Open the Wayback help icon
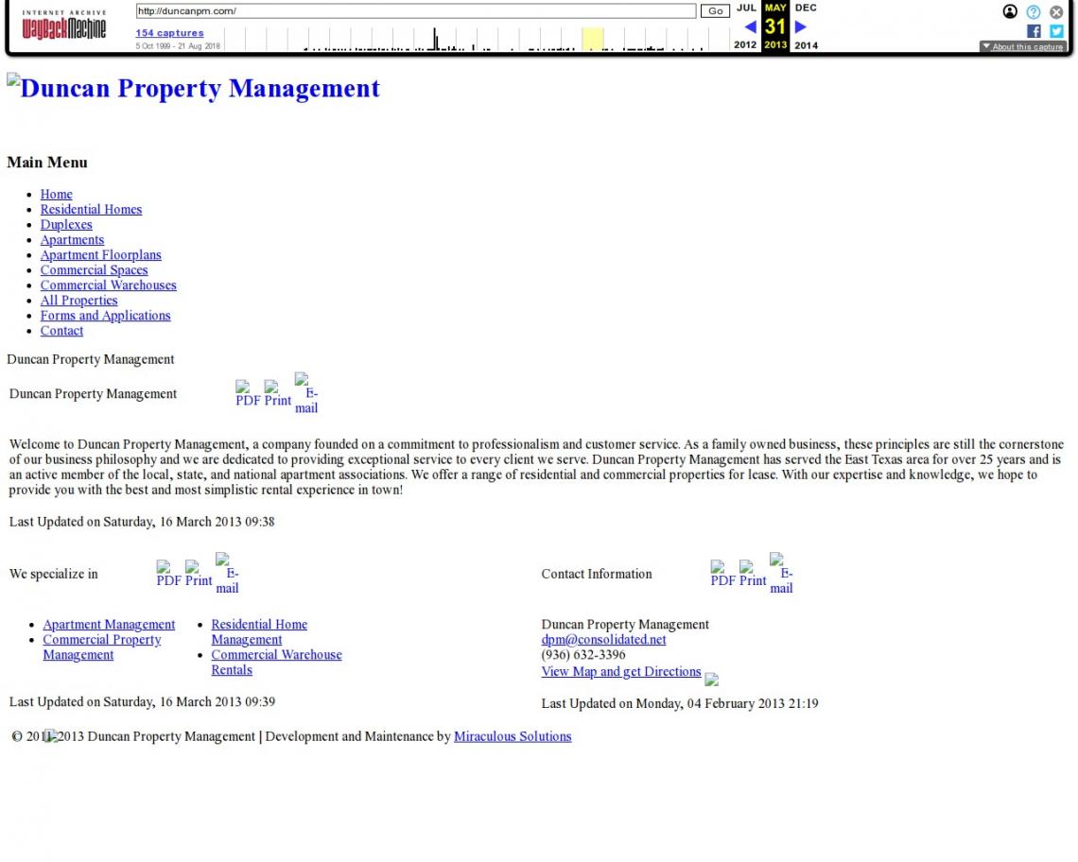The image size is (1078, 862). pyautogui.click(x=1034, y=11)
